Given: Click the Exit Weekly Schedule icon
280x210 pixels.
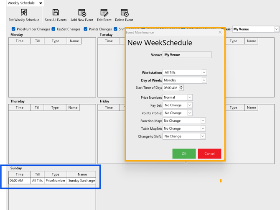Looking at the screenshot, I should (x=24, y=13).
